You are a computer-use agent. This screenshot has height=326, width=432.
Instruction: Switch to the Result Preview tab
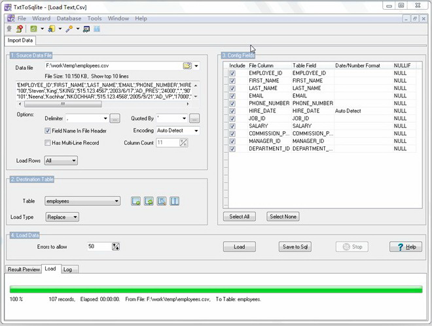click(x=24, y=269)
